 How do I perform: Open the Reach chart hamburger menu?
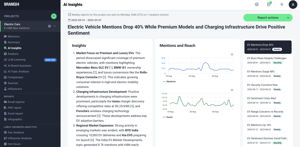coord(232,90)
